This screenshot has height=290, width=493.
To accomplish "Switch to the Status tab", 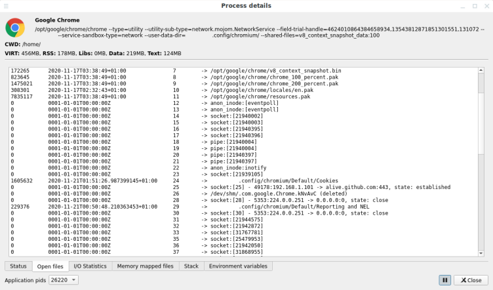I will pos(18,266).
